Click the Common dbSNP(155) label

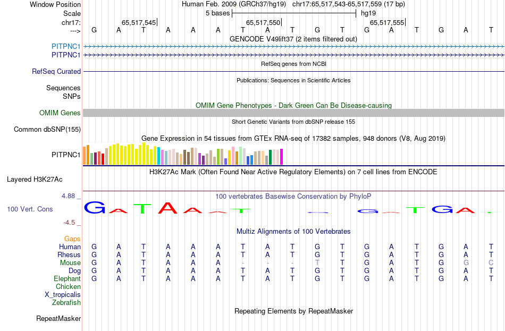[47, 130]
